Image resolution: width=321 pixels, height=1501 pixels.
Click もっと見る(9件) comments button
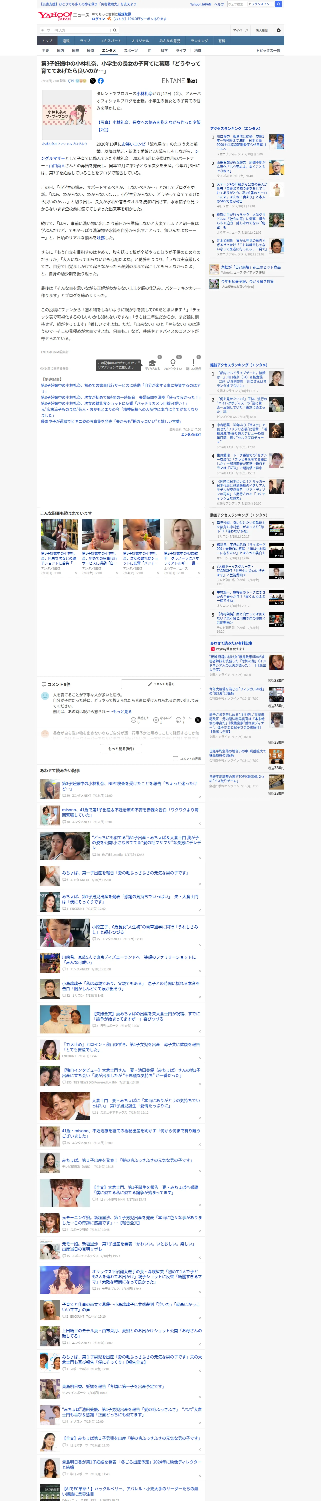coord(121,749)
